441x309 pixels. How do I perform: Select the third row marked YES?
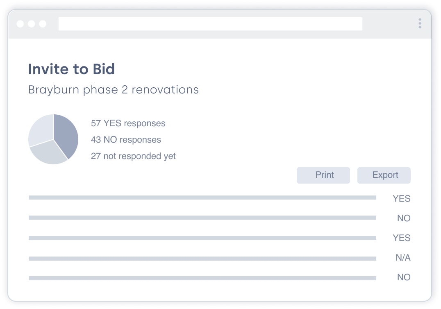(202, 238)
